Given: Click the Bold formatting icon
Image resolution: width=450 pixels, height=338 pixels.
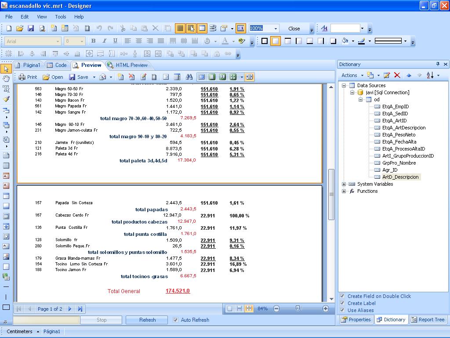Looking at the screenshot, I should pos(93,41).
